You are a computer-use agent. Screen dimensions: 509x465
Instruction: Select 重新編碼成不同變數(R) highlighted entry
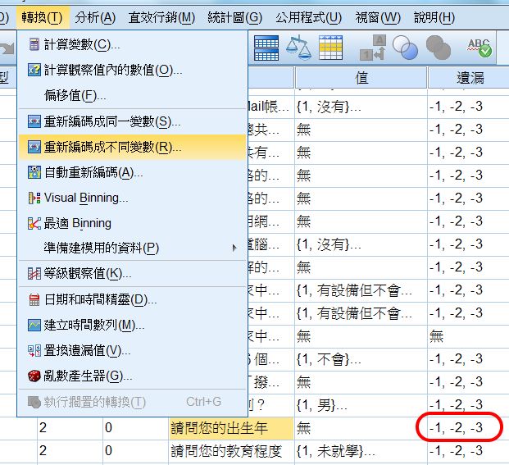click(x=131, y=148)
